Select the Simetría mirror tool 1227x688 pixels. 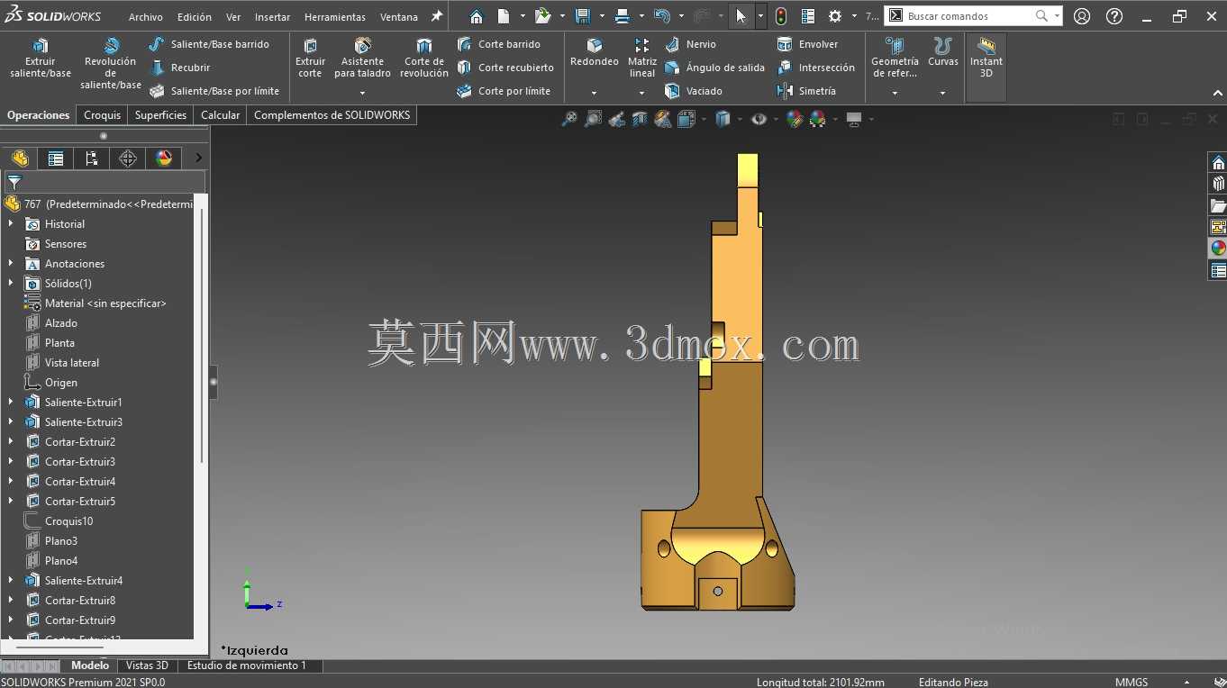click(806, 91)
